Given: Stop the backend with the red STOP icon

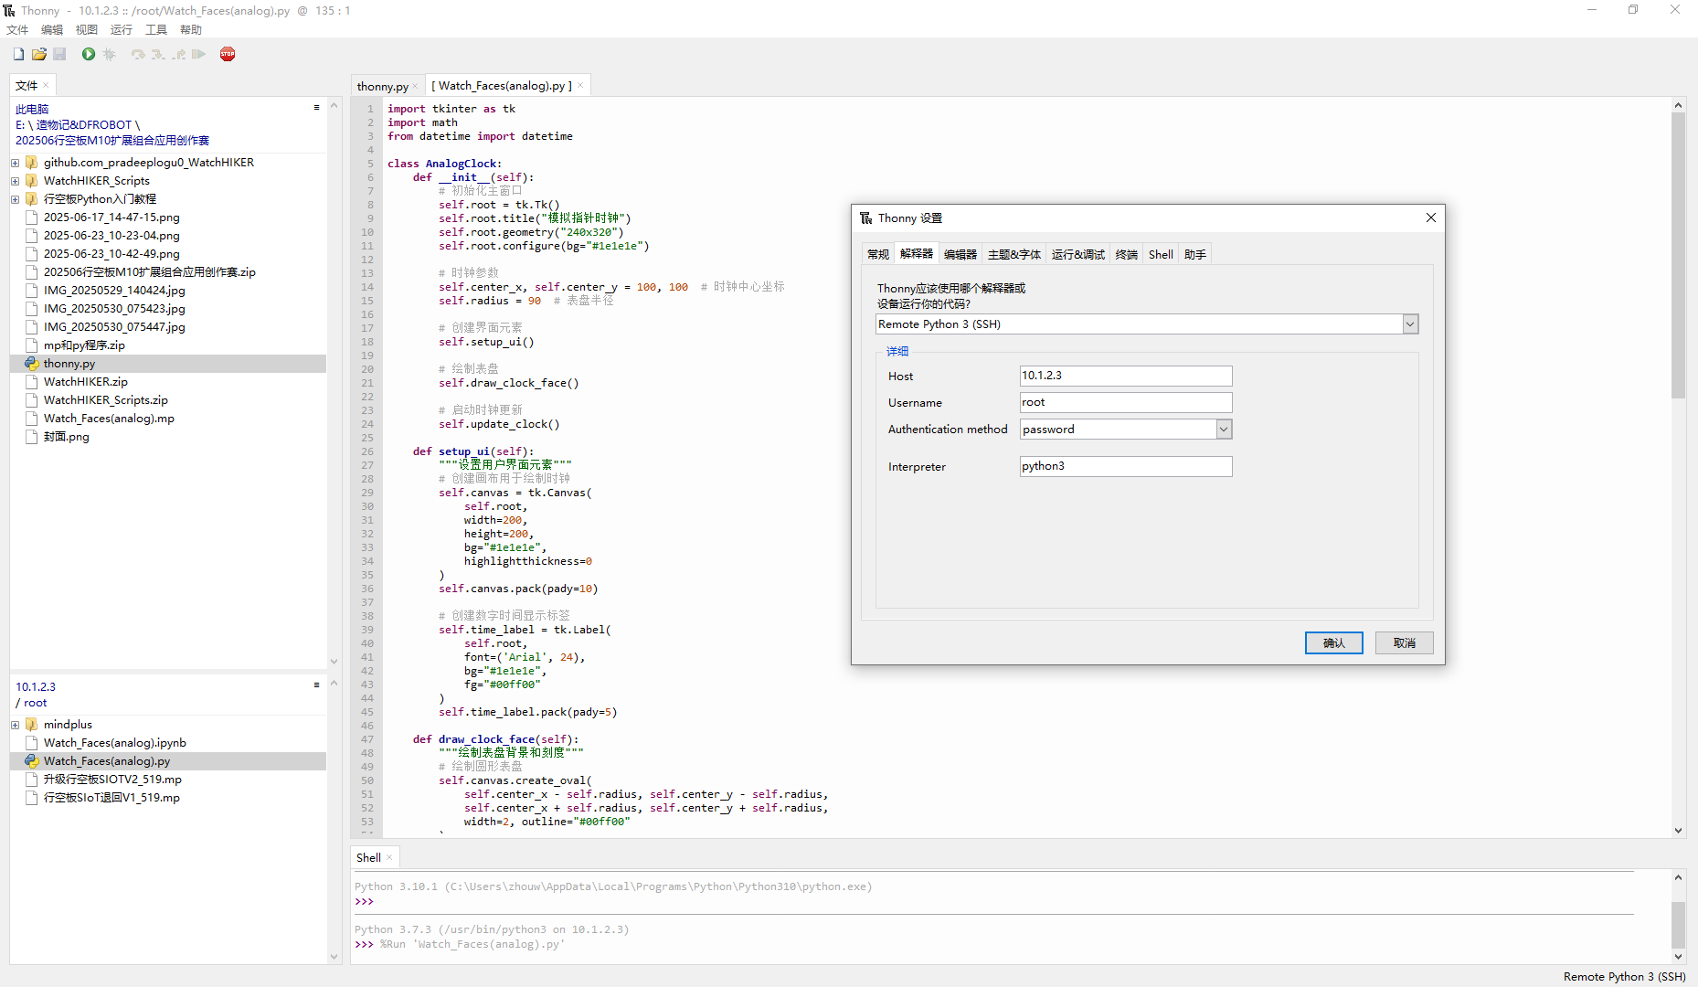Looking at the screenshot, I should pyautogui.click(x=228, y=55).
